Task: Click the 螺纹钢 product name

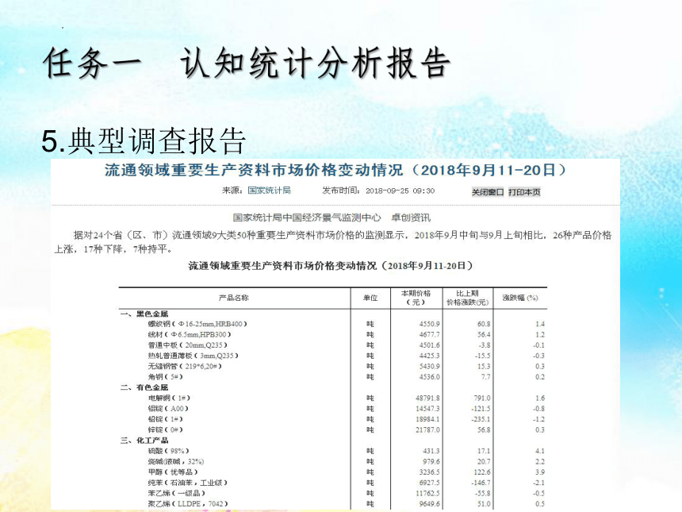Action: pyautogui.click(x=197, y=324)
